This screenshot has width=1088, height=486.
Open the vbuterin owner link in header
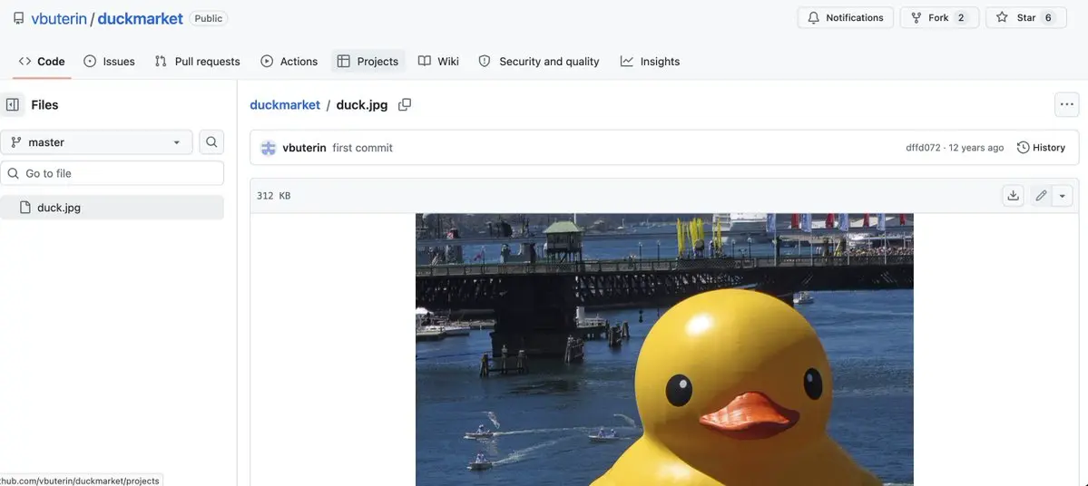(x=59, y=19)
